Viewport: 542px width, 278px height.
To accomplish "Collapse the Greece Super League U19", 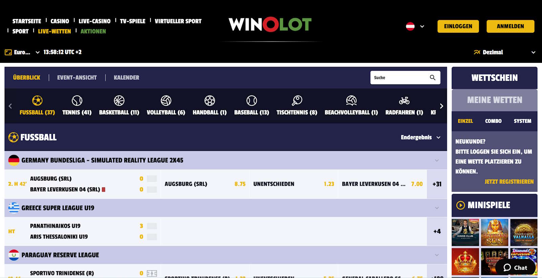I will [x=437, y=208].
